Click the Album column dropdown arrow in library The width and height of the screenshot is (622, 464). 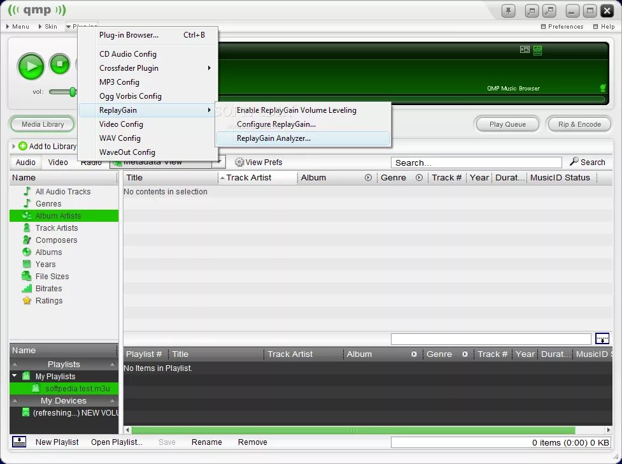pos(368,178)
